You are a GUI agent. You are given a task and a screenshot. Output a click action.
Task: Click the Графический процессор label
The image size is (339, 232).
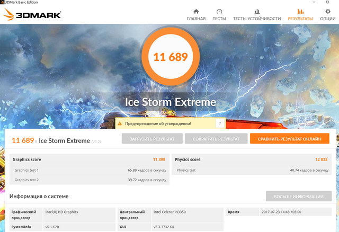tap(24, 215)
